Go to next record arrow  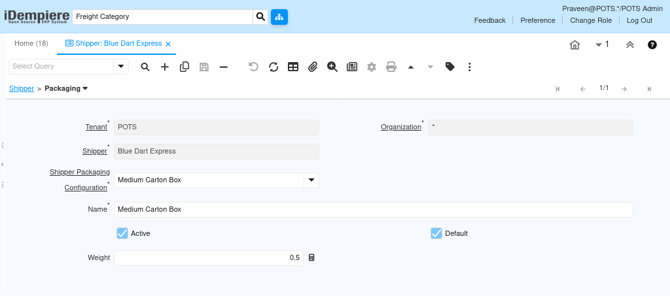pyautogui.click(x=624, y=89)
